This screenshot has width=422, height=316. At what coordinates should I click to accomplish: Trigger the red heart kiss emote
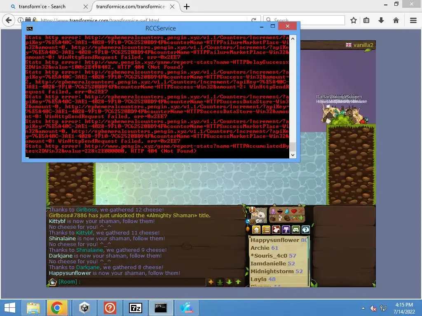coord(294,211)
